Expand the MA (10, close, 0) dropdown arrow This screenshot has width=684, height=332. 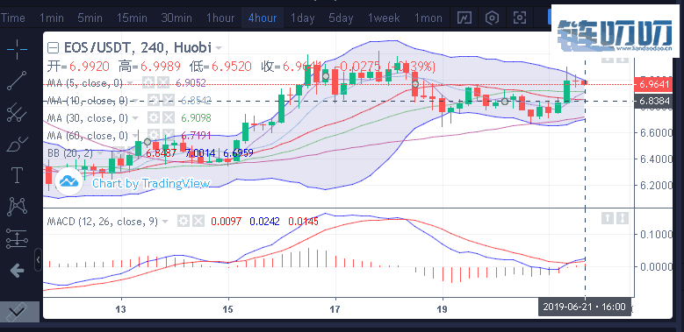[x=135, y=101]
